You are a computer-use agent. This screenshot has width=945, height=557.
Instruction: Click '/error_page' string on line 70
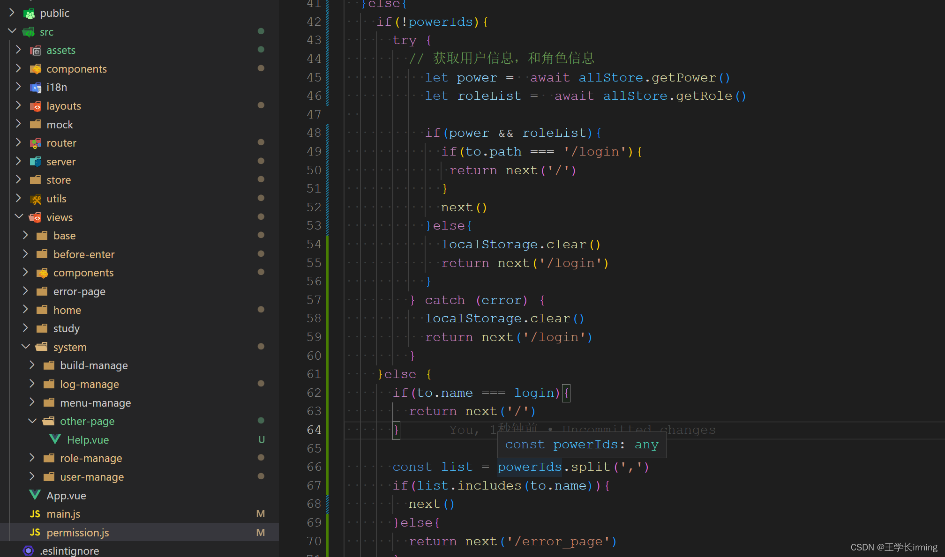[558, 542]
